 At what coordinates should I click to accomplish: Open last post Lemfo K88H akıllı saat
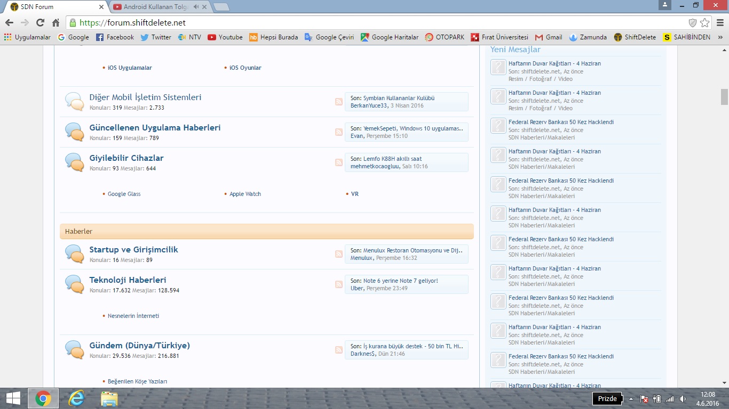pyautogui.click(x=392, y=159)
